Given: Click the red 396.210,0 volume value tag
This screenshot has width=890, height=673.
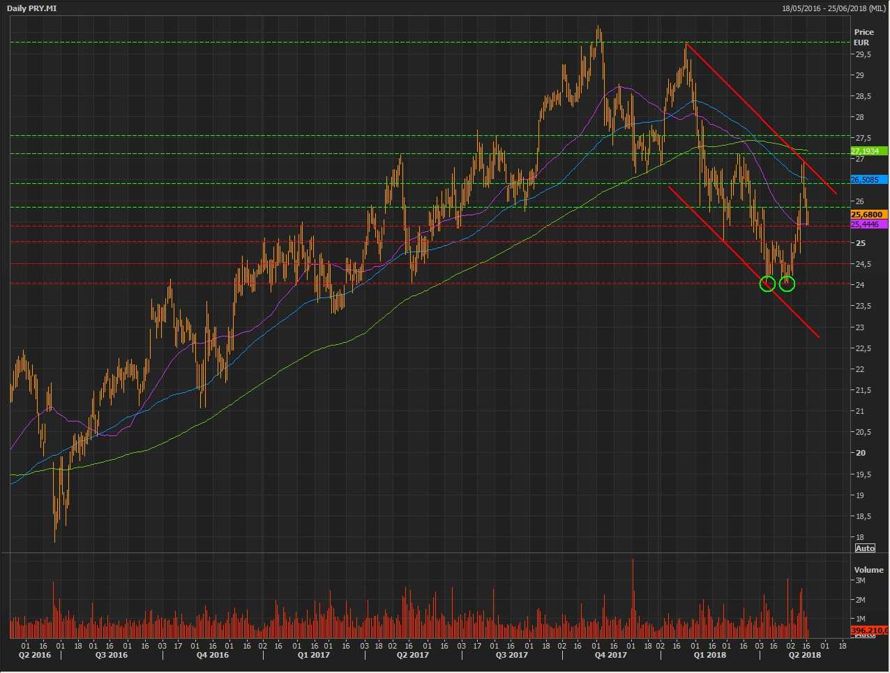Looking at the screenshot, I should 869,631.
